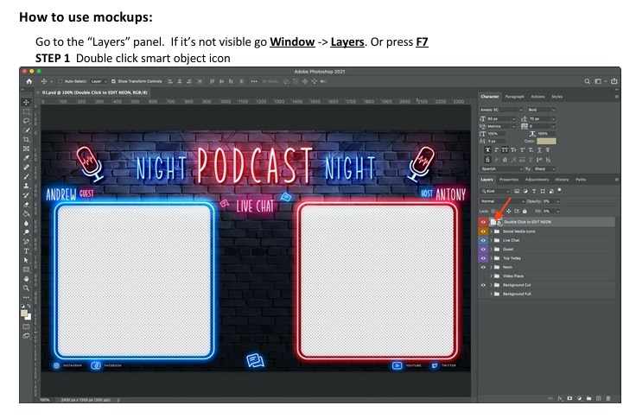The height and width of the screenshot is (418, 636).
Task: Select the Zoom tool in the toolbox
Action: pyautogui.click(x=27, y=288)
